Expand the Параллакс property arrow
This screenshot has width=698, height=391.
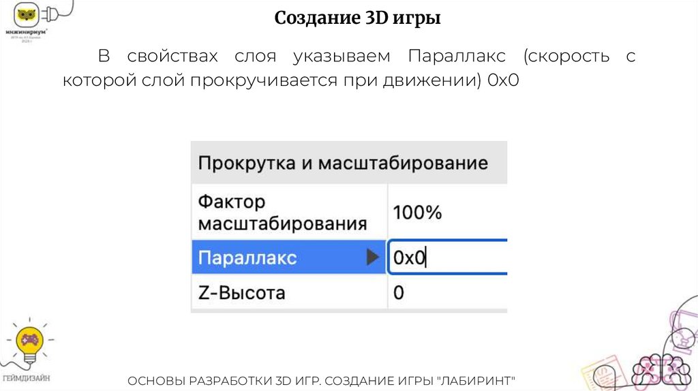click(372, 257)
